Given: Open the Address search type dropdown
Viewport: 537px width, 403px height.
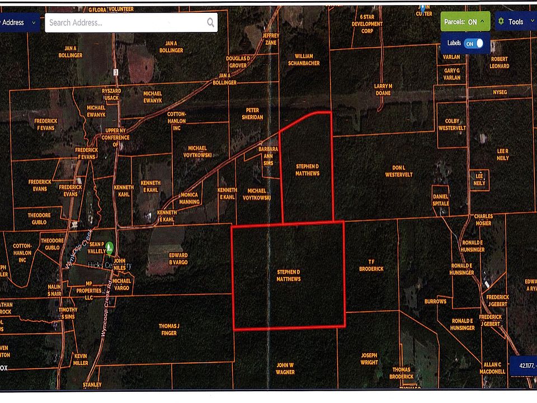Looking at the screenshot, I should 19,22.
